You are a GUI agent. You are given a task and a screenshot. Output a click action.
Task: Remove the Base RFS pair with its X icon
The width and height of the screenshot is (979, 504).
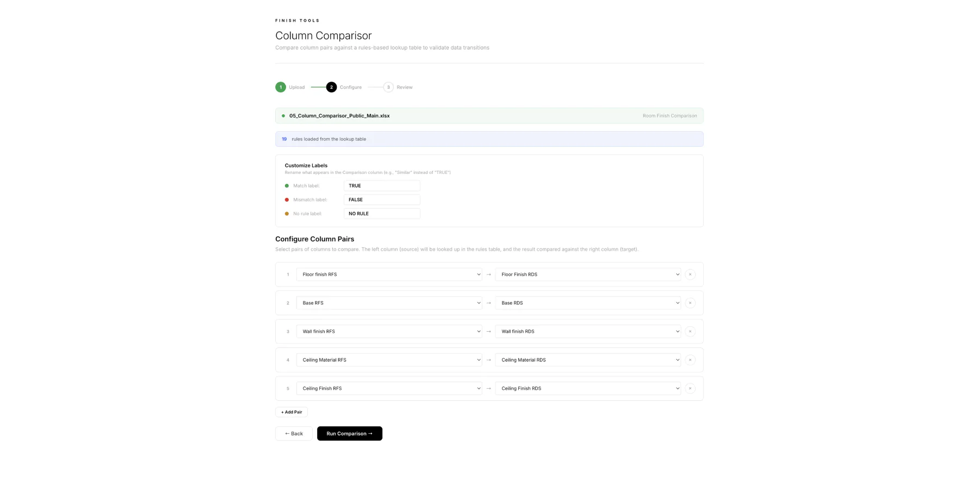[690, 303]
